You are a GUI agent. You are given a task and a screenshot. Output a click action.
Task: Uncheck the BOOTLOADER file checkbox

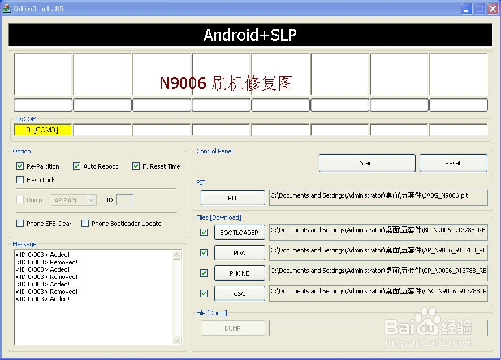[204, 233]
